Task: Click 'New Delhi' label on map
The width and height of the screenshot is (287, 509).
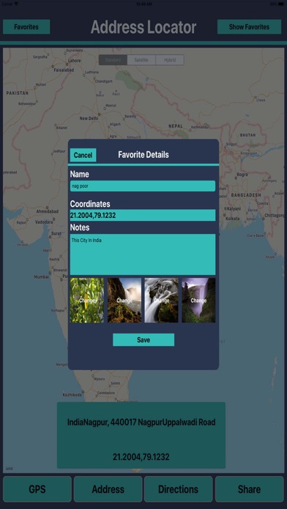Action: point(89,118)
